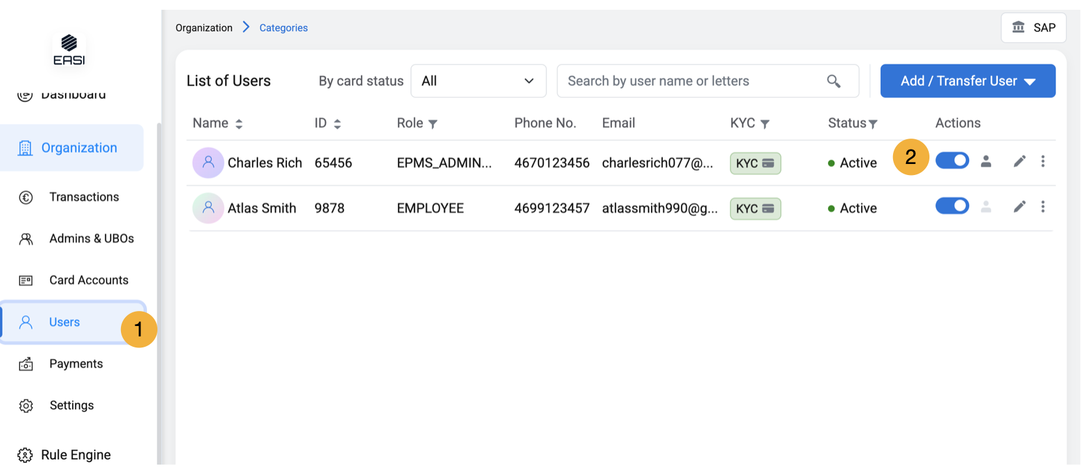Open Rule Engine from the sidebar

(75, 455)
